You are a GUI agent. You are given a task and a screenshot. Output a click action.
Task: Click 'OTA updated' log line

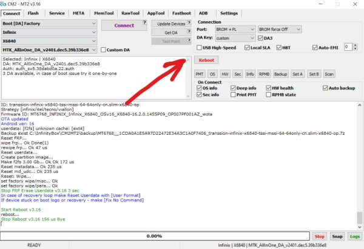pos(15,119)
